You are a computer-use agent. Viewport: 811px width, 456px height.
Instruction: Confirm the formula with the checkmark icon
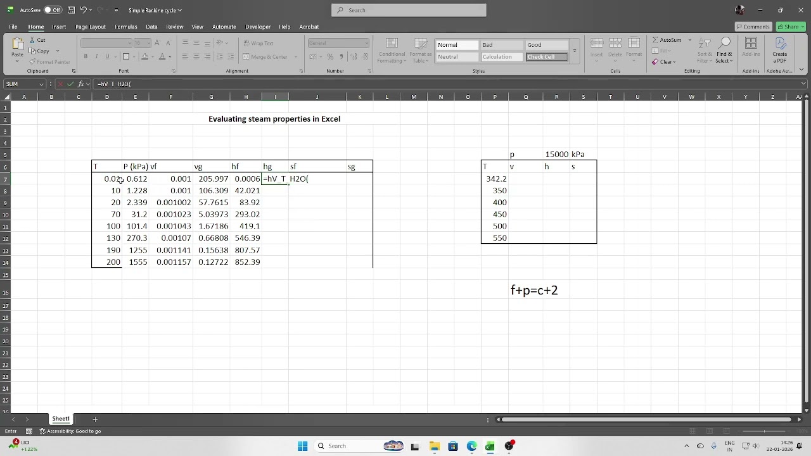70,84
